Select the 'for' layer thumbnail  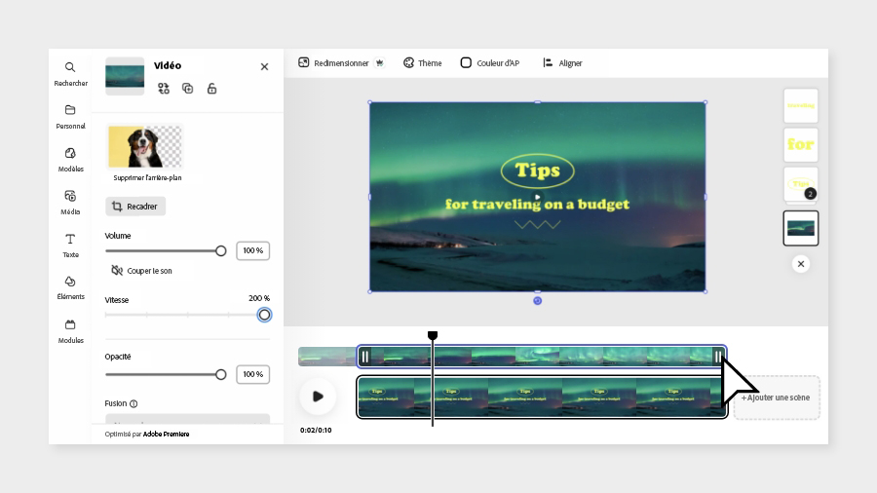[x=801, y=145]
